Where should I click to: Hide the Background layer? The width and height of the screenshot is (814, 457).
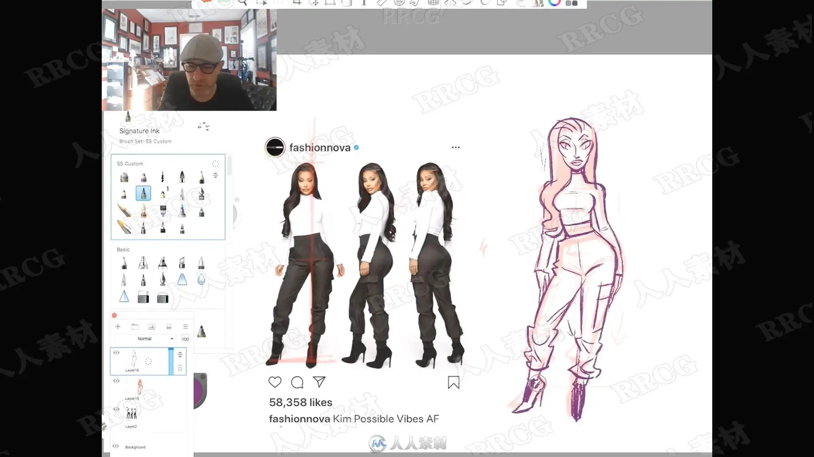(x=115, y=446)
